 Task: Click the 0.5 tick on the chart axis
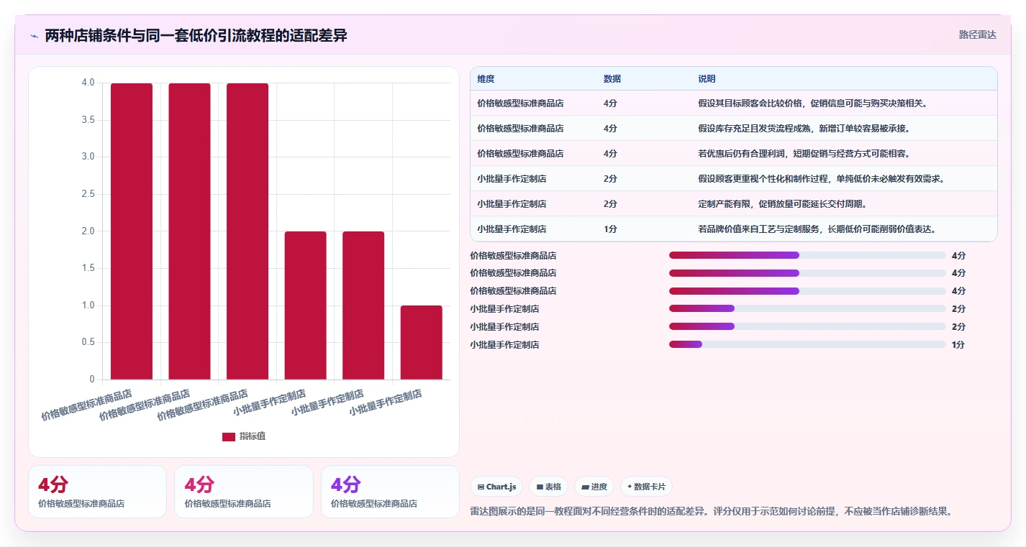88,342
